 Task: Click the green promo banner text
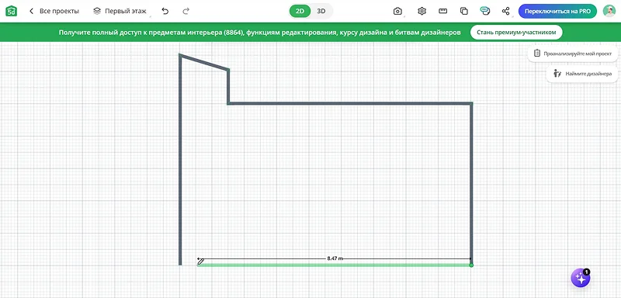pos(260,33)
